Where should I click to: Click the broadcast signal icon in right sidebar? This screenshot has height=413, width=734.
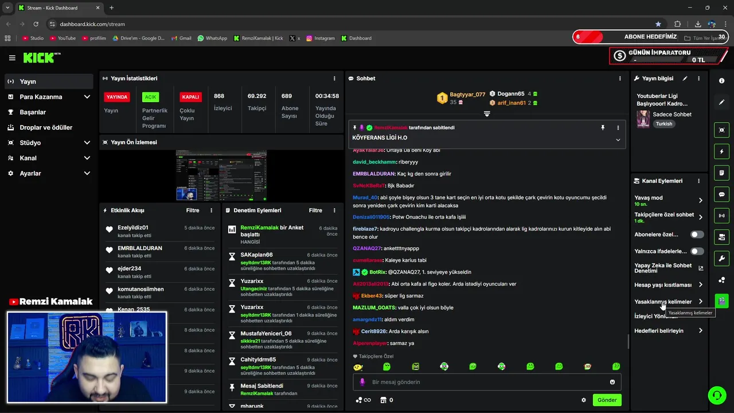point(721,216)
